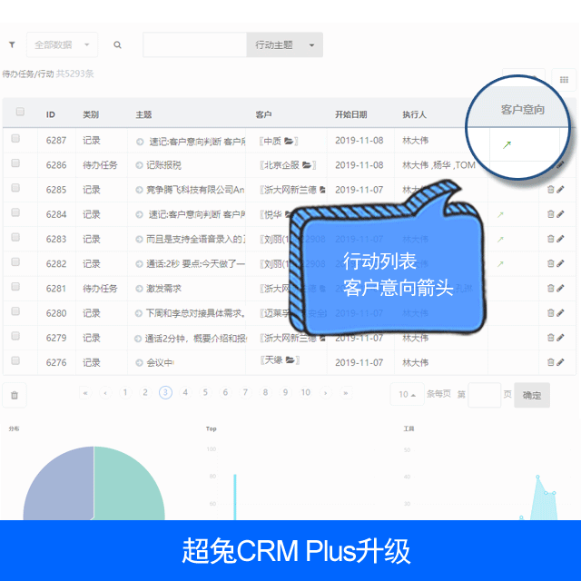581x581 pixels.
Task: Open the folder icon beside 北京企服
Action: point(307,165)
